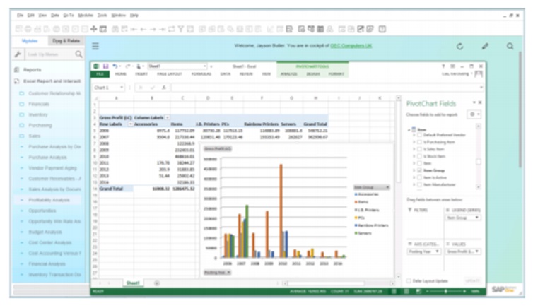Image resolution: width=533 pixels, height=308 pixels.
Task: Click the add new sheet plus button
Action: point(157,283)
